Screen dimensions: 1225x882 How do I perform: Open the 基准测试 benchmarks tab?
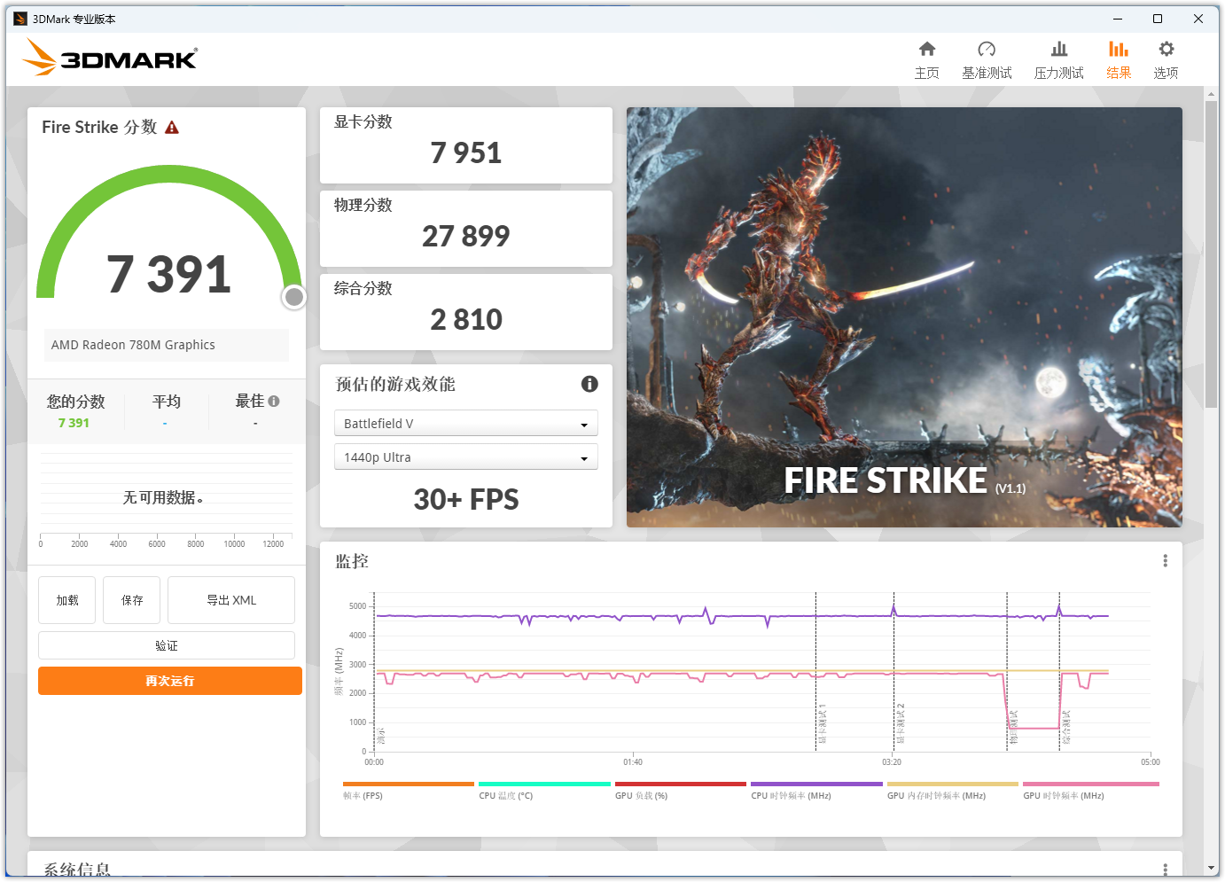pyautogui.click(x=987, y=60)
